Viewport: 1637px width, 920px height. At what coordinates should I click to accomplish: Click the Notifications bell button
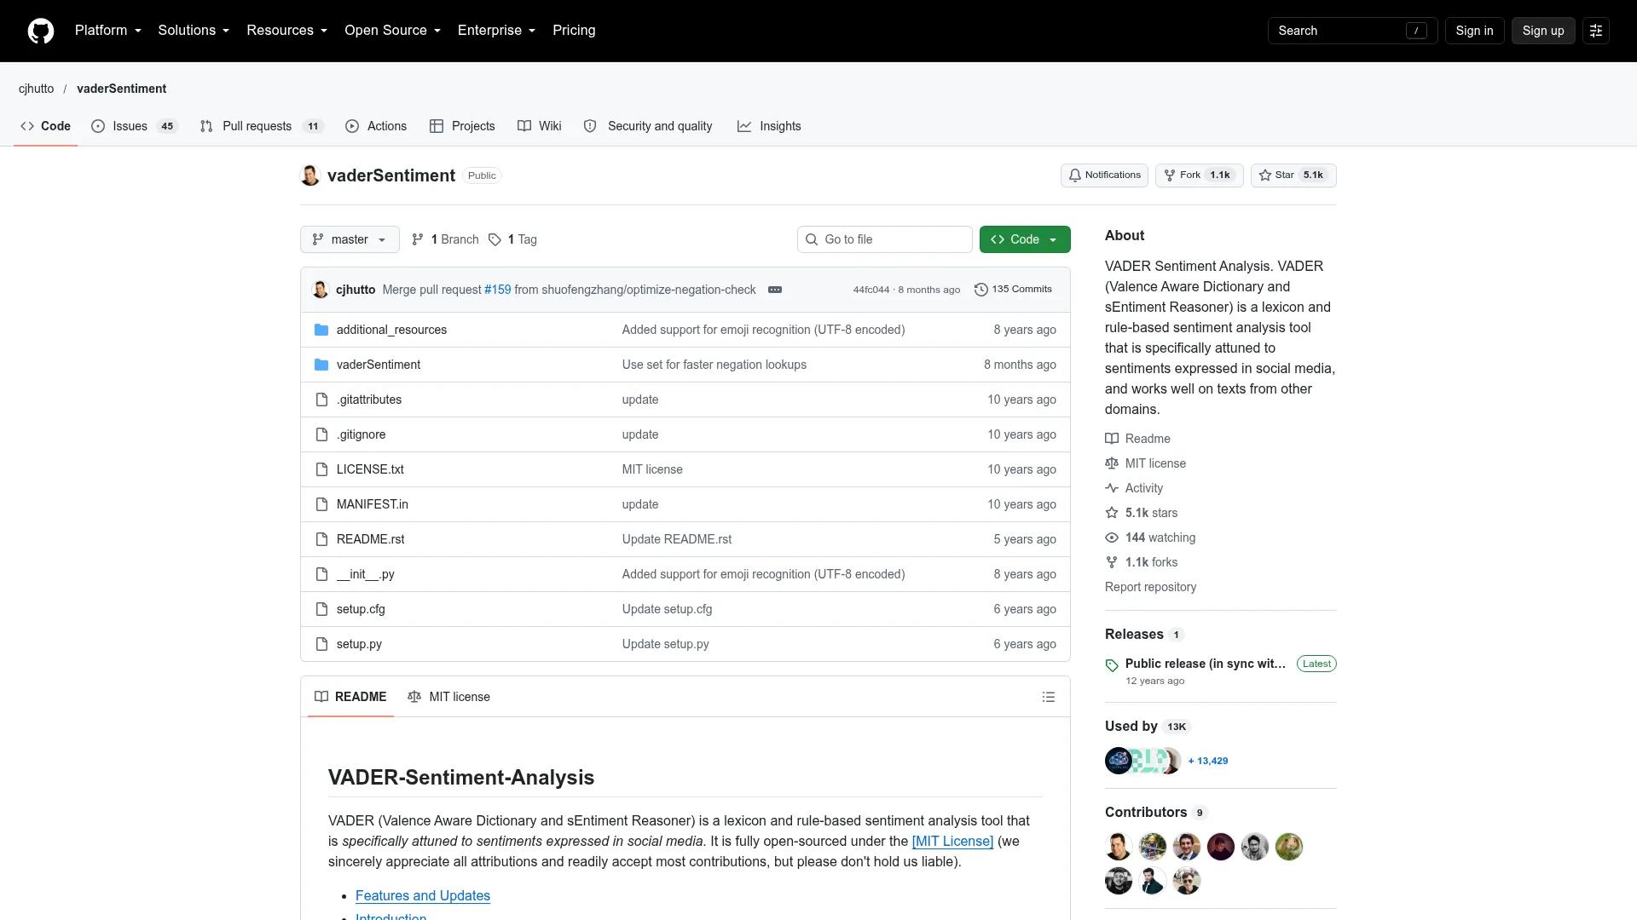coord(1104,175)
